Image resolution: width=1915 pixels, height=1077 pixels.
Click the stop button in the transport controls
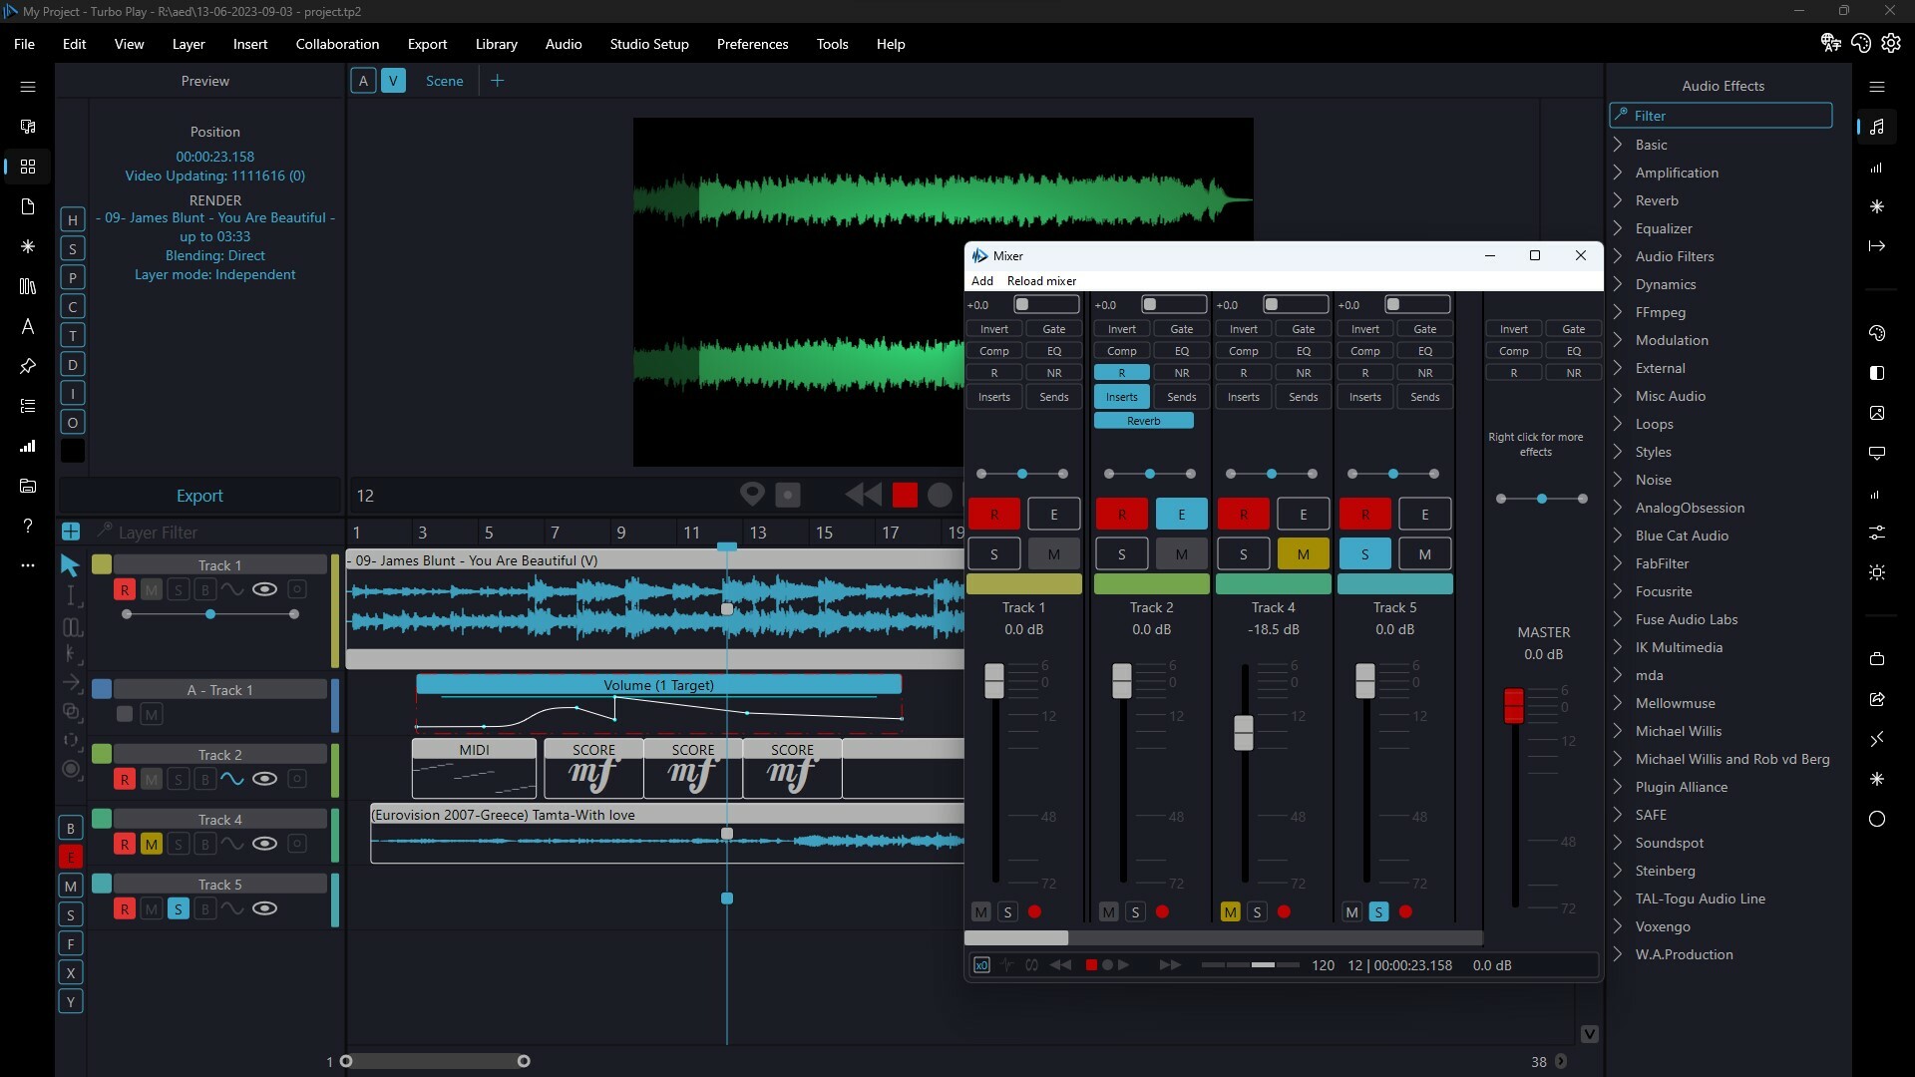[906, 494]
